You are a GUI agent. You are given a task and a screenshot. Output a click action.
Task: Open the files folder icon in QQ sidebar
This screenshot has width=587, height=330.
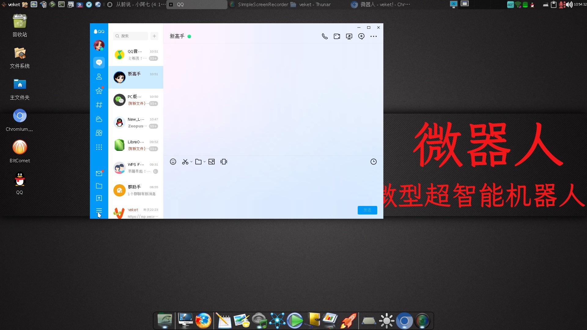[99, 186]
